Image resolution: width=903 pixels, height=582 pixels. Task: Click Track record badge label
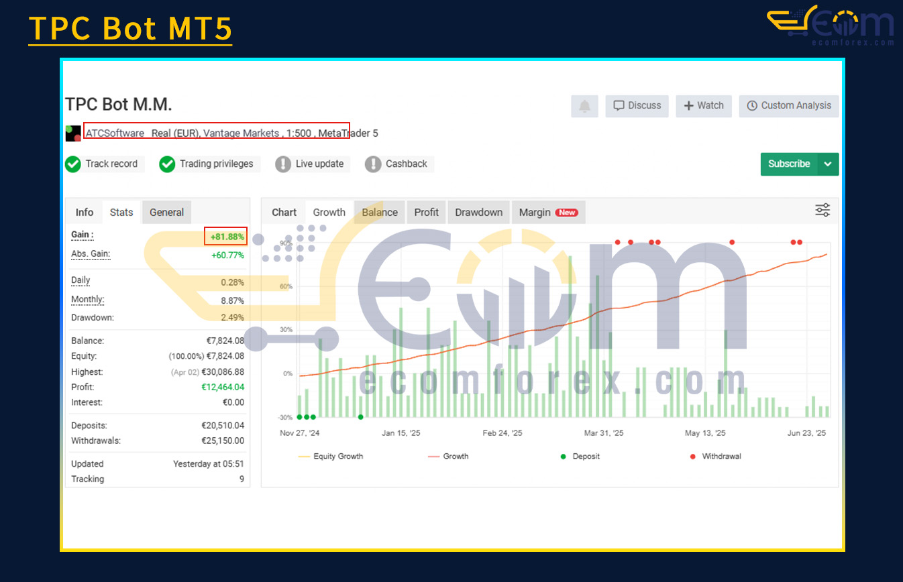coord(111,164)
